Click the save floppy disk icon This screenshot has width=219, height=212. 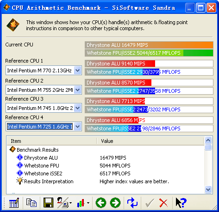(48, 203)
